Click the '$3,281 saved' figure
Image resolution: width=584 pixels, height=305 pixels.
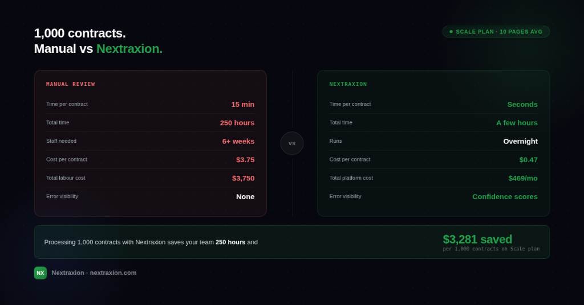click(x=477, y=239)
